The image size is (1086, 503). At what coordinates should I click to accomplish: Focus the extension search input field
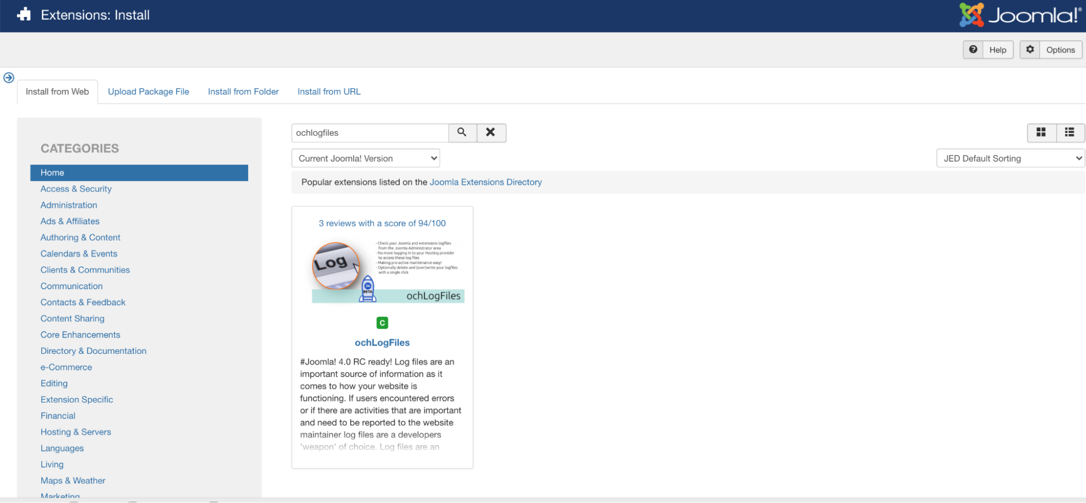370,133
